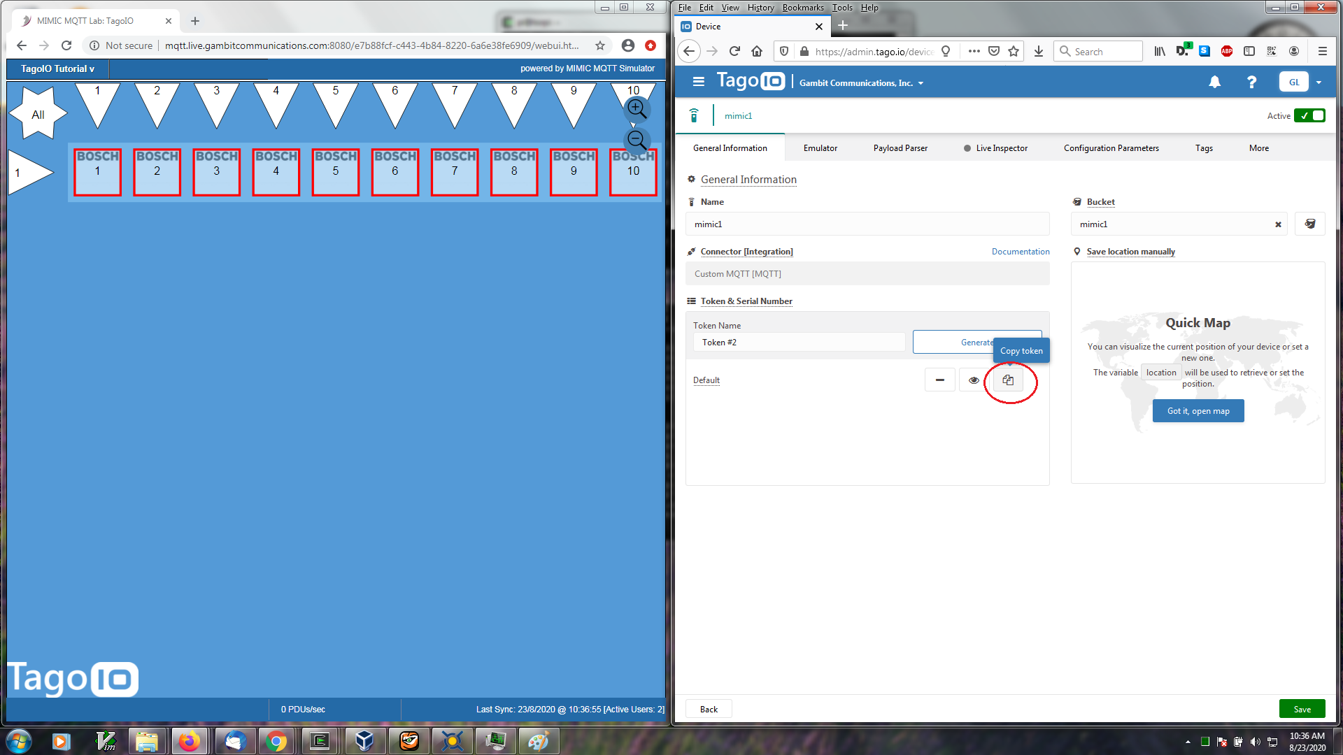Open the TagoIO hamburger sidebar menu
The height and width of the screenshot is (755, 1343).
click(x=698, y=82)
